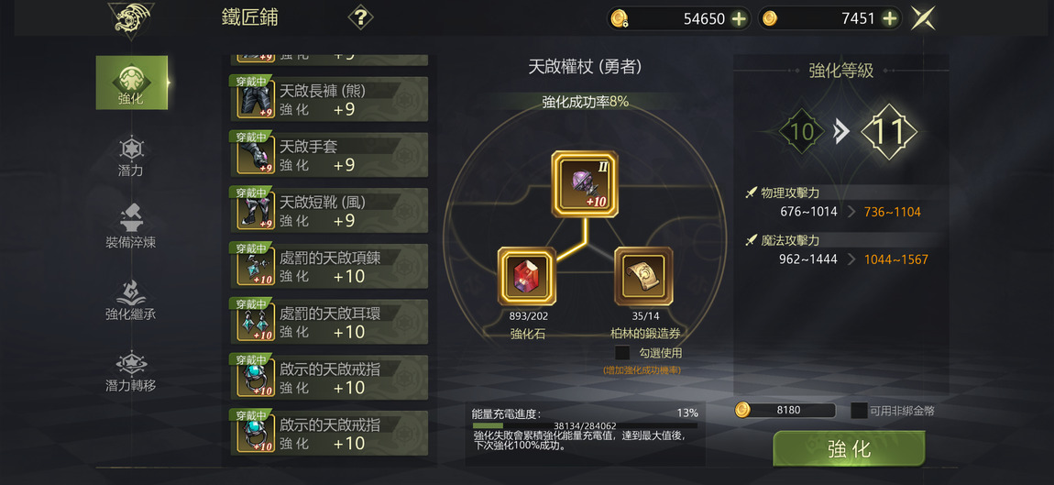Click the dragon emblem icon at top left
1054x485 pixels.
coord(131,19)
